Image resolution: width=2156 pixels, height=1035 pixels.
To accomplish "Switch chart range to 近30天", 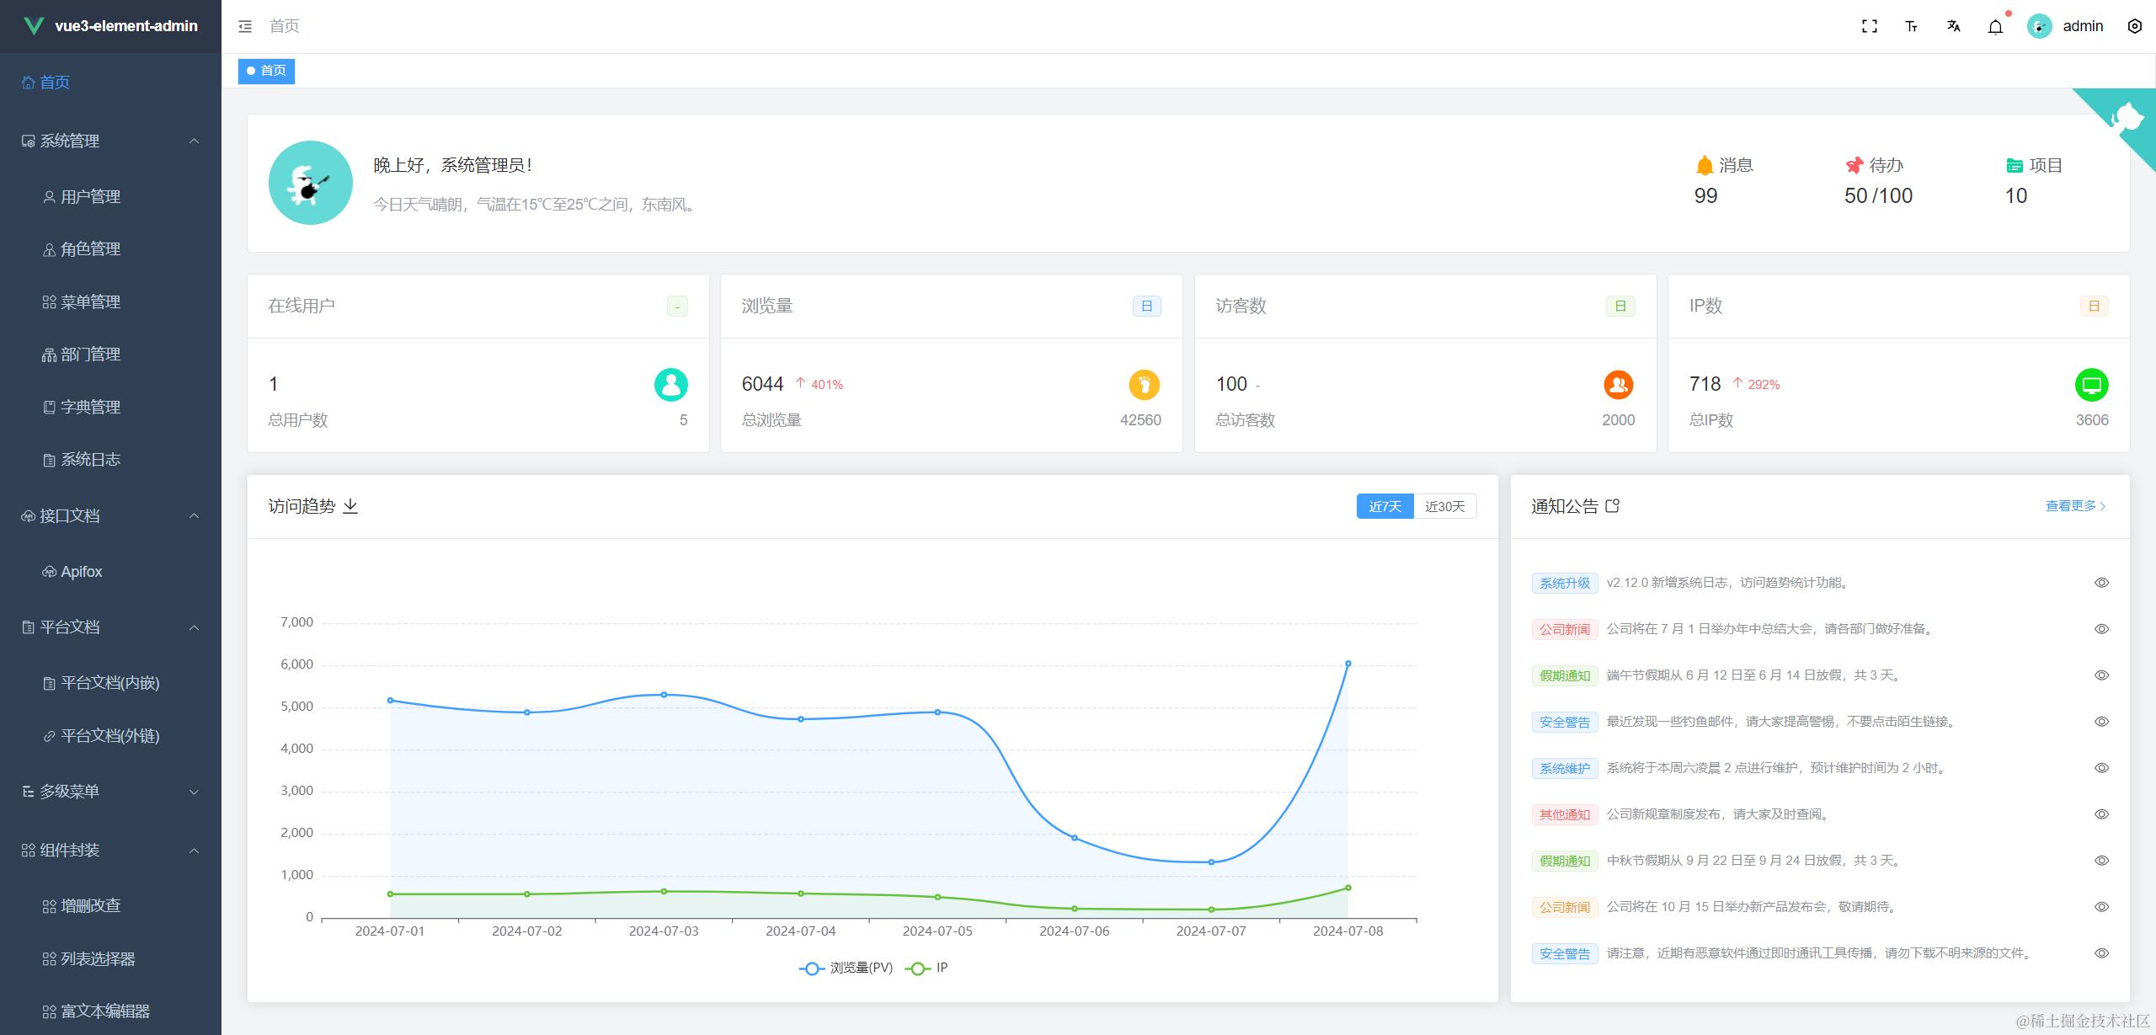I will click(1445, 506).
